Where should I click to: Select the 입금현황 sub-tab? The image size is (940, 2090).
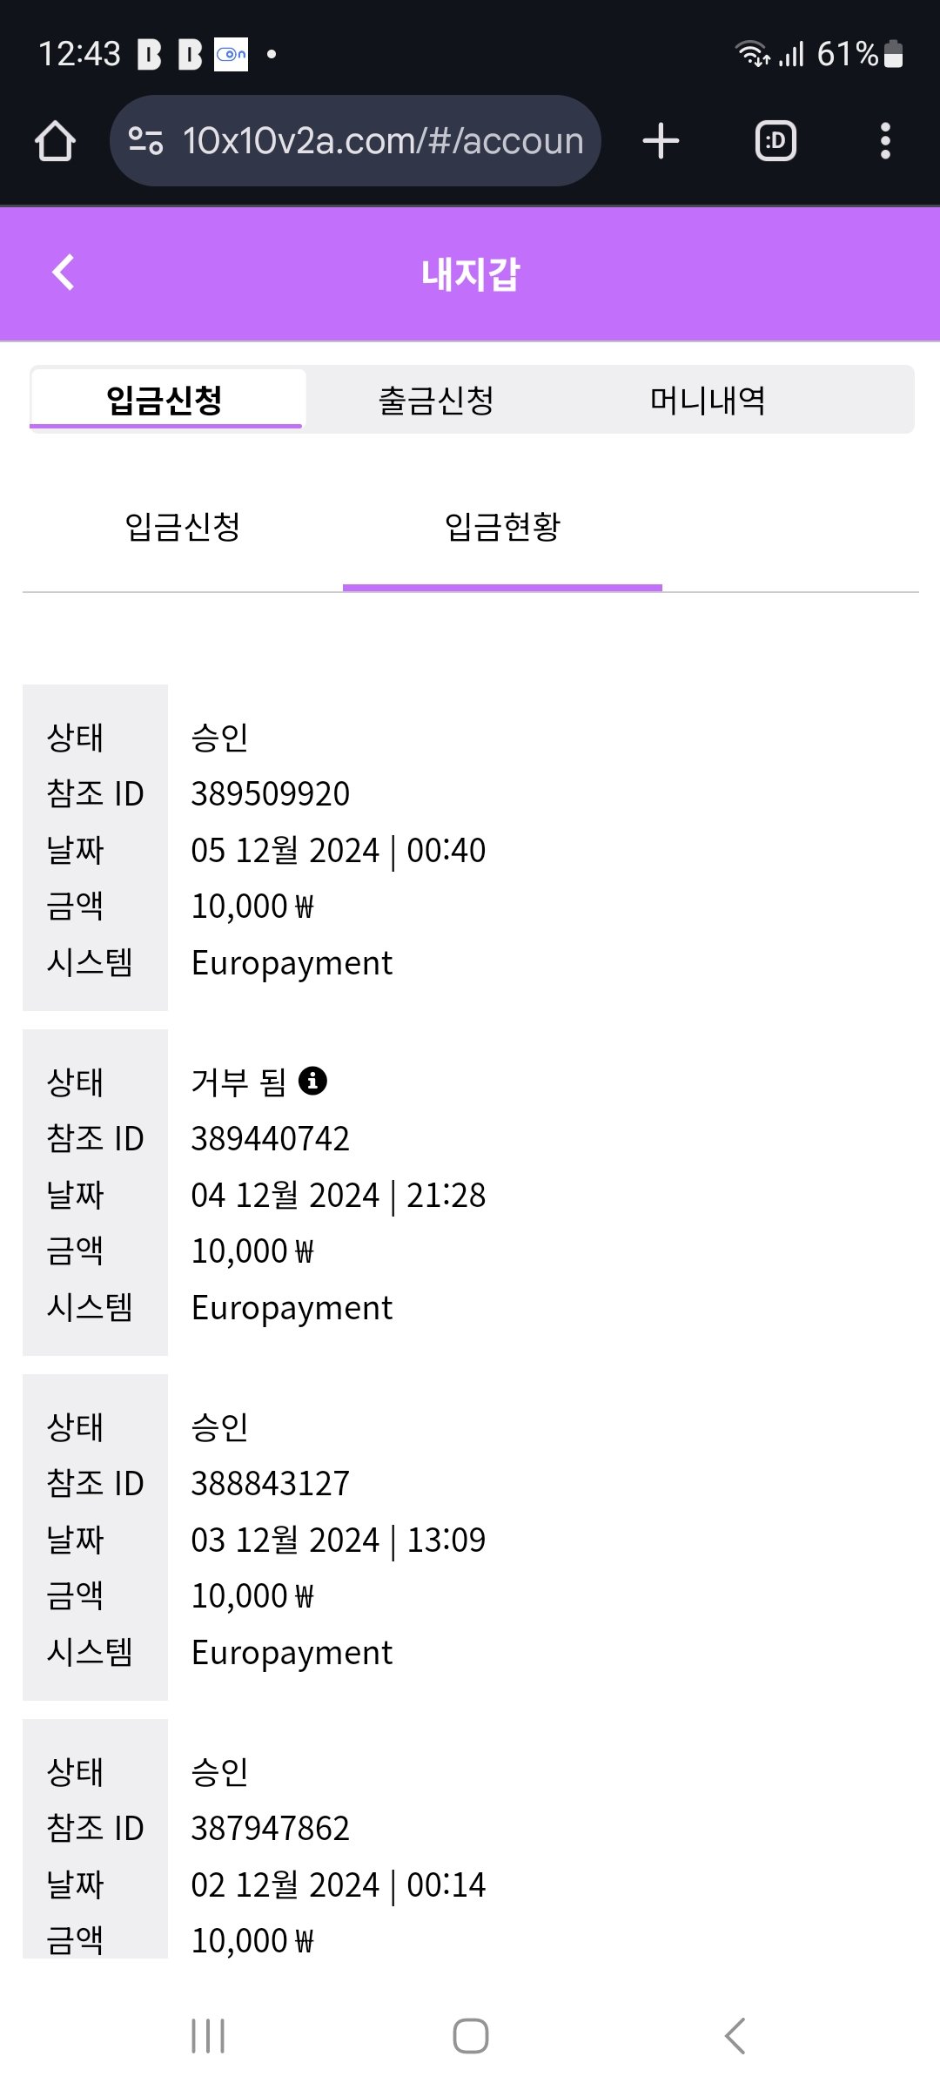(502, 527)
